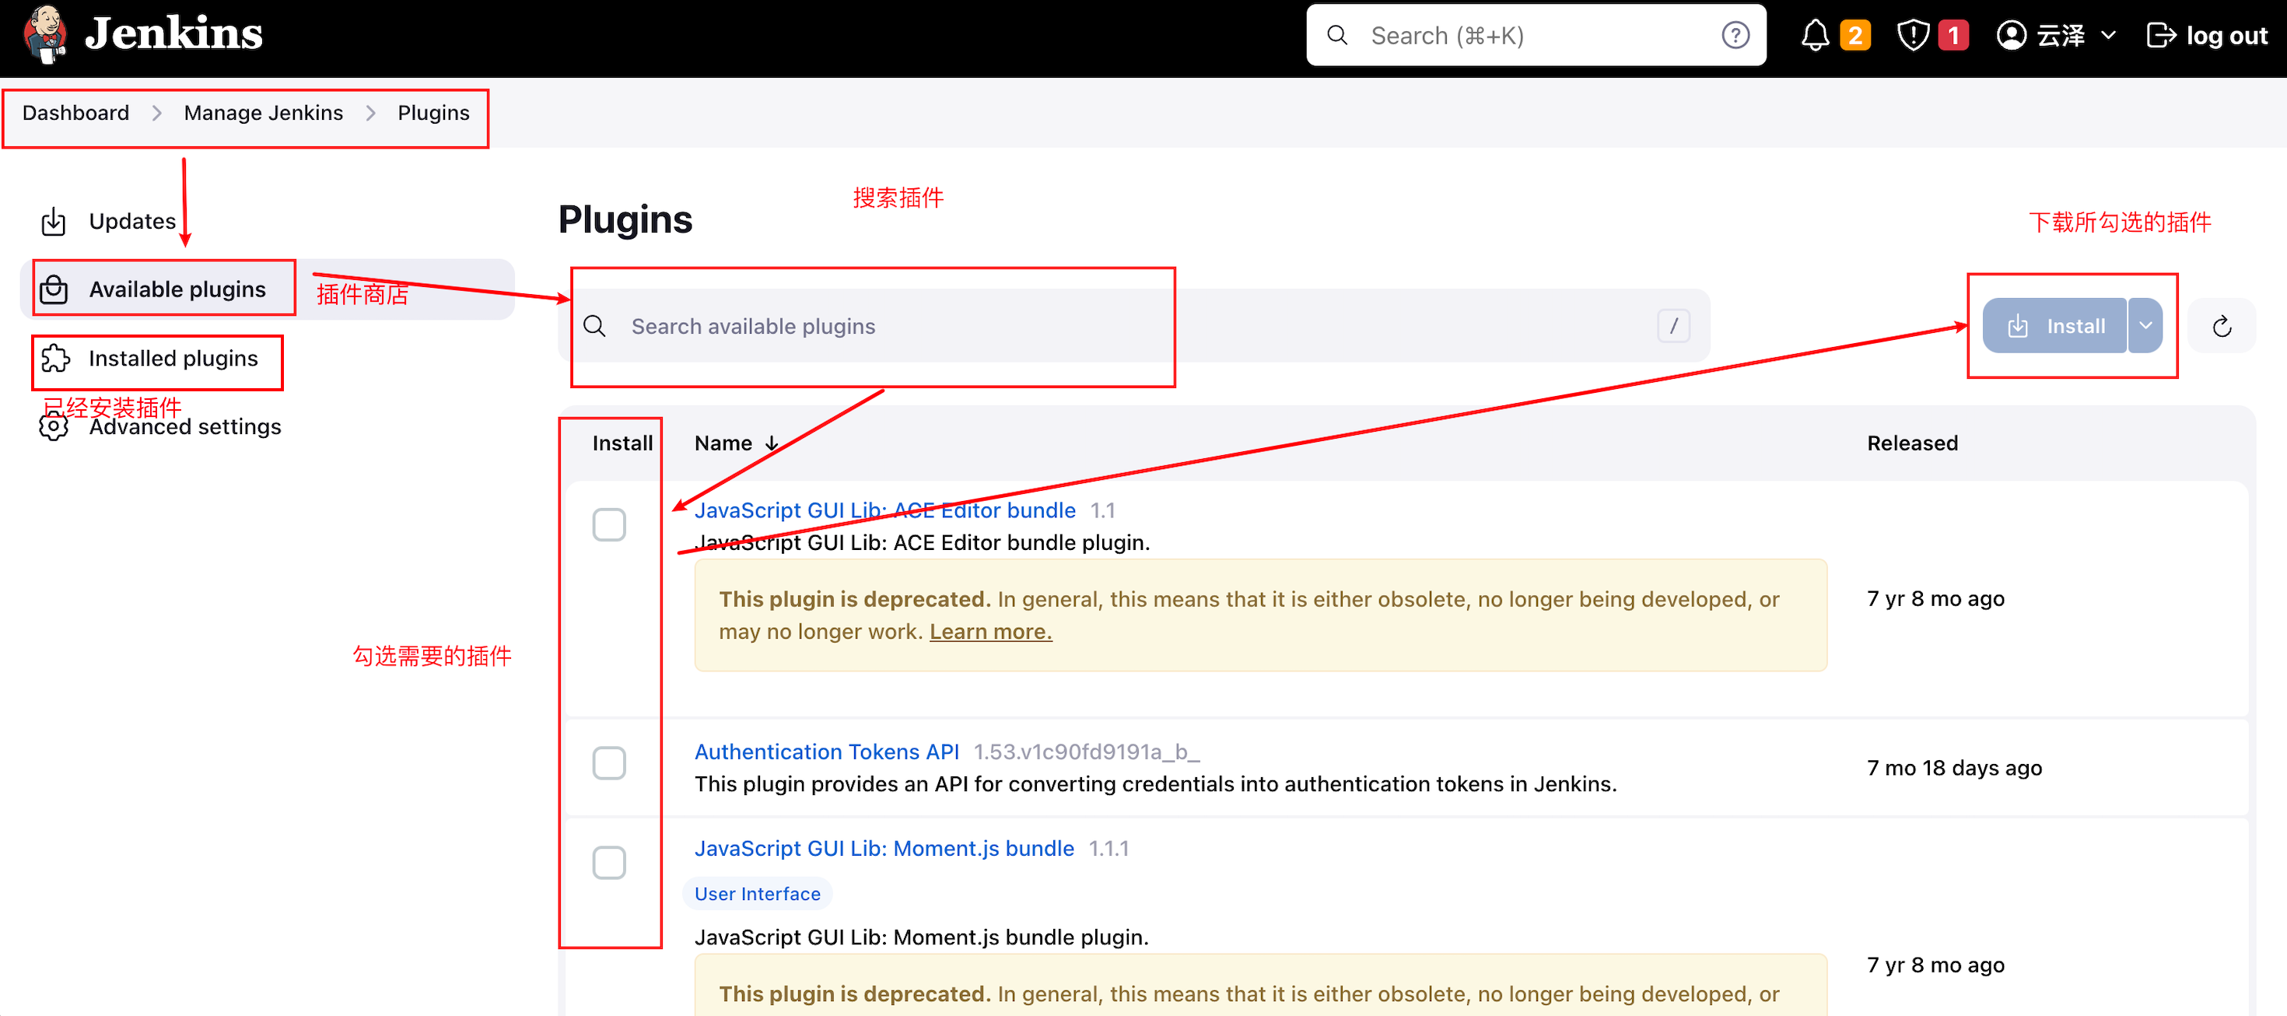Open the Learn more link
The height and width of the screenshot is (1016, 2287).
(990, 631)
